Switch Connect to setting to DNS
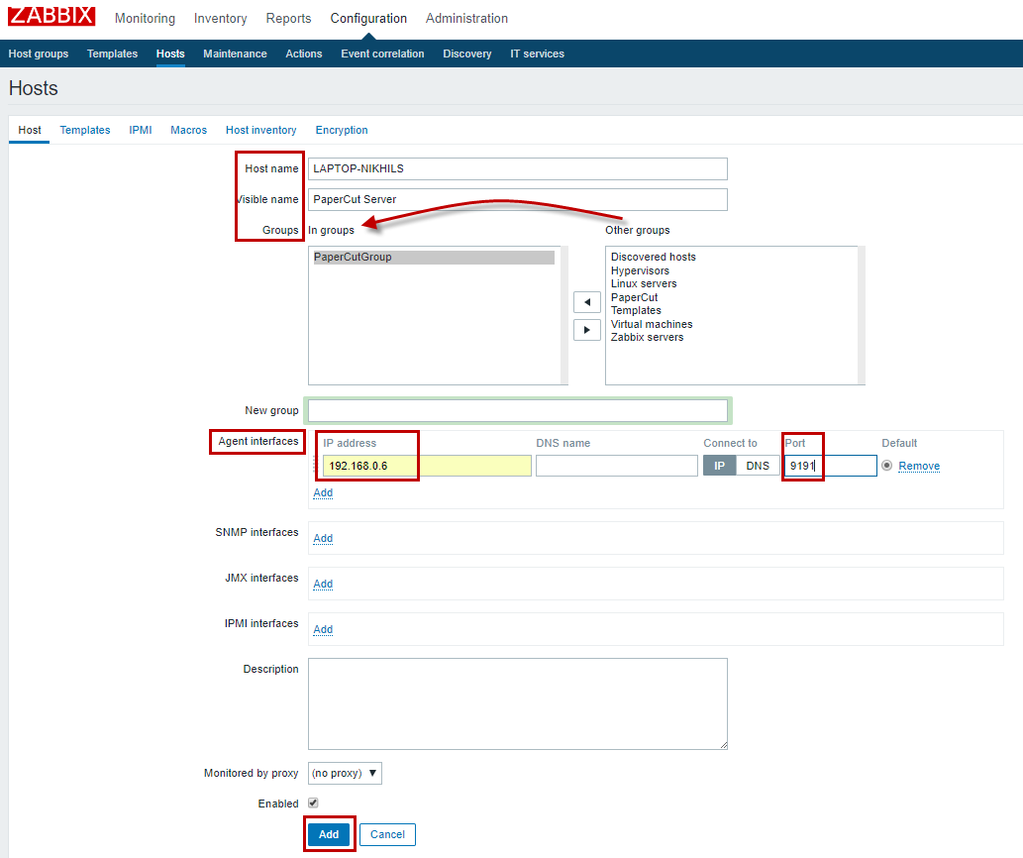This screenshot has width=1023, height=858. (757, 465)
